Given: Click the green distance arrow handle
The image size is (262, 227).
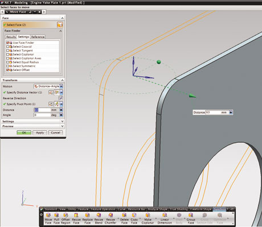Looking at the screenshot, I should click(x=193, y=96).
